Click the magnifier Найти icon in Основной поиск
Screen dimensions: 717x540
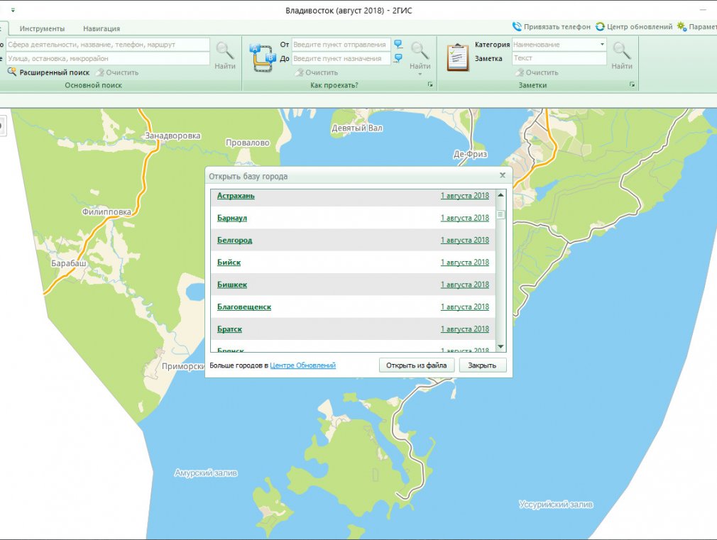pyautogui.click(x=224, y=51)
